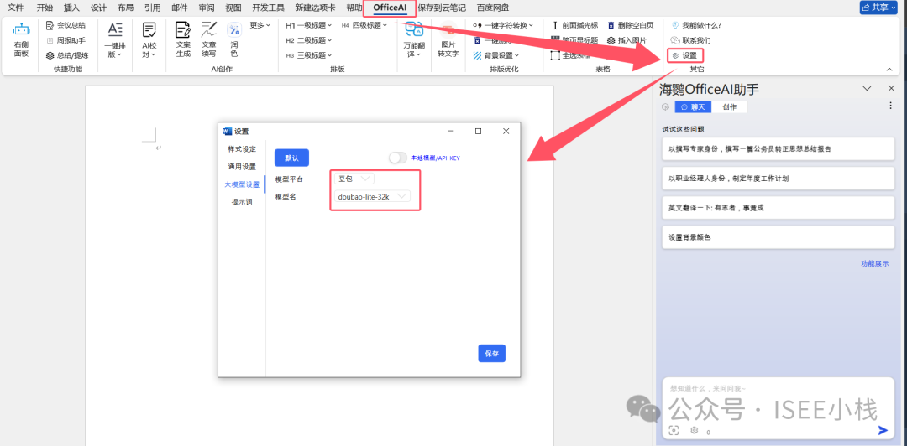907x446 pixels.
Task: Open the 背景设置 dropdown
Action: (496, 55)
